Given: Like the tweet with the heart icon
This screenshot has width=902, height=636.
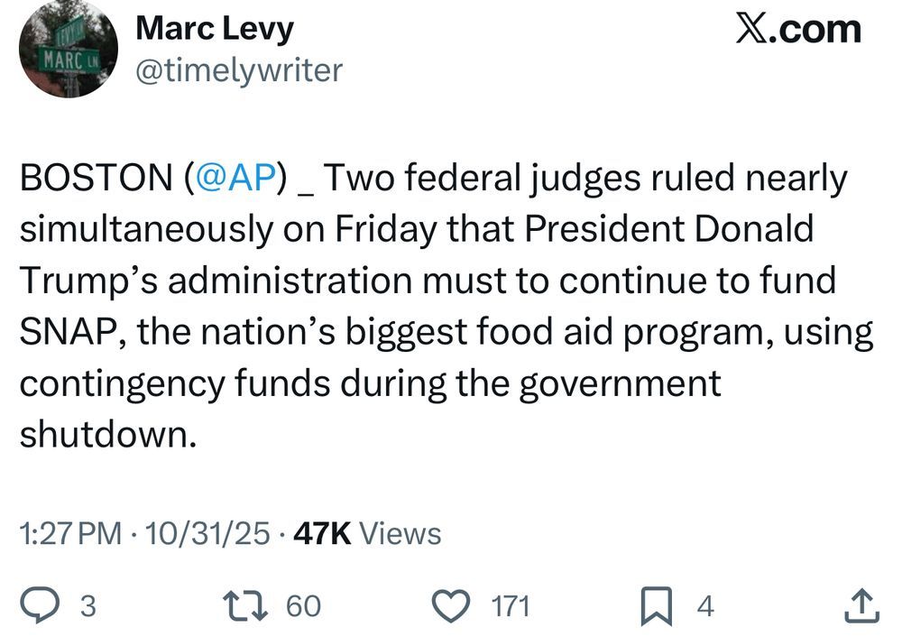Looking at the screenshot, I should click(454, 605).
